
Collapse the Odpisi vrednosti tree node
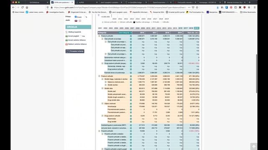[x=102, y=104]
